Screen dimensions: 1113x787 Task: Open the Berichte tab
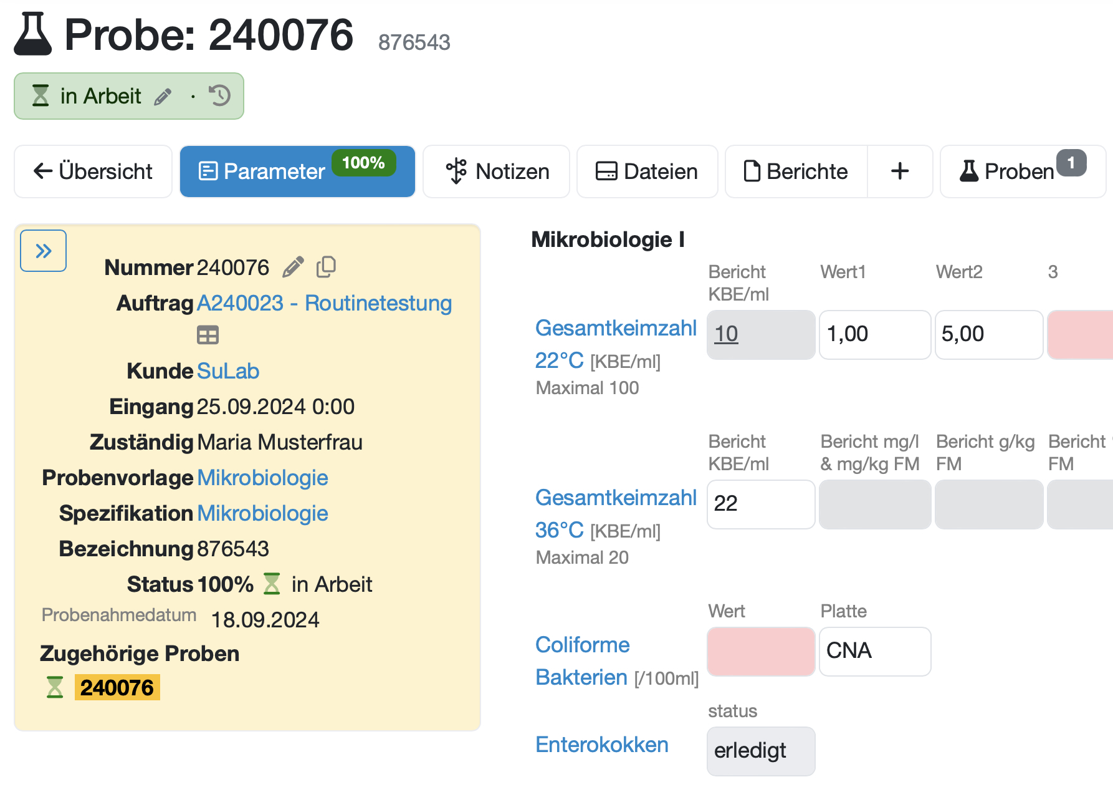(x=796, y=171)
